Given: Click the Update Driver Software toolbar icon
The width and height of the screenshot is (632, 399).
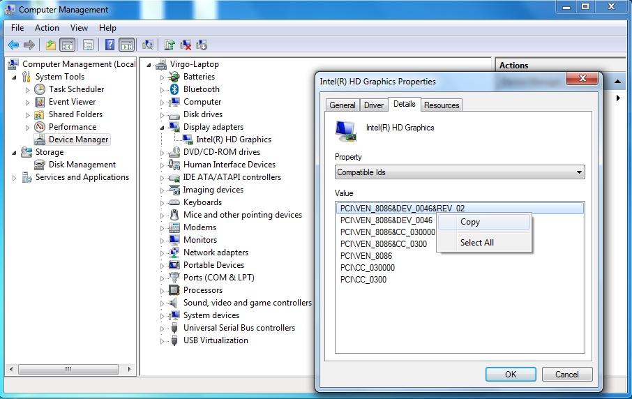Looking at the screenshot, I should 170,45.
